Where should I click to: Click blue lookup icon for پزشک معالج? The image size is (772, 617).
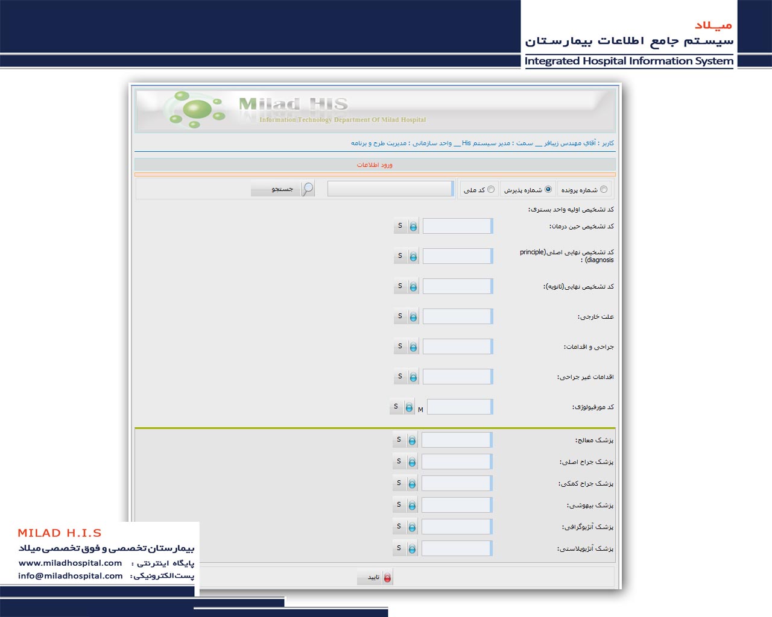tap(412, 440)
